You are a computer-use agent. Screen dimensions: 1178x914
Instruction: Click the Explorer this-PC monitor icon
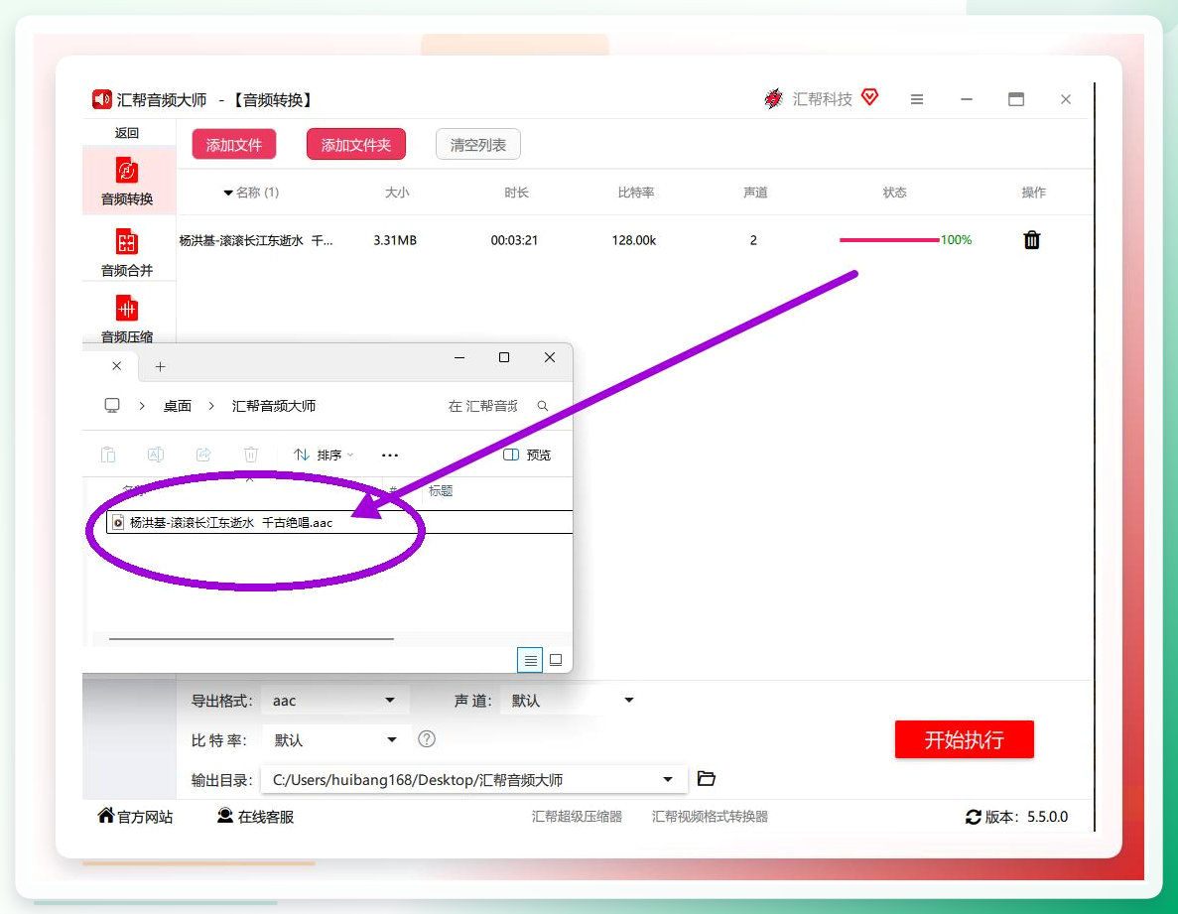pyautogui.click(x=112, y=406)
